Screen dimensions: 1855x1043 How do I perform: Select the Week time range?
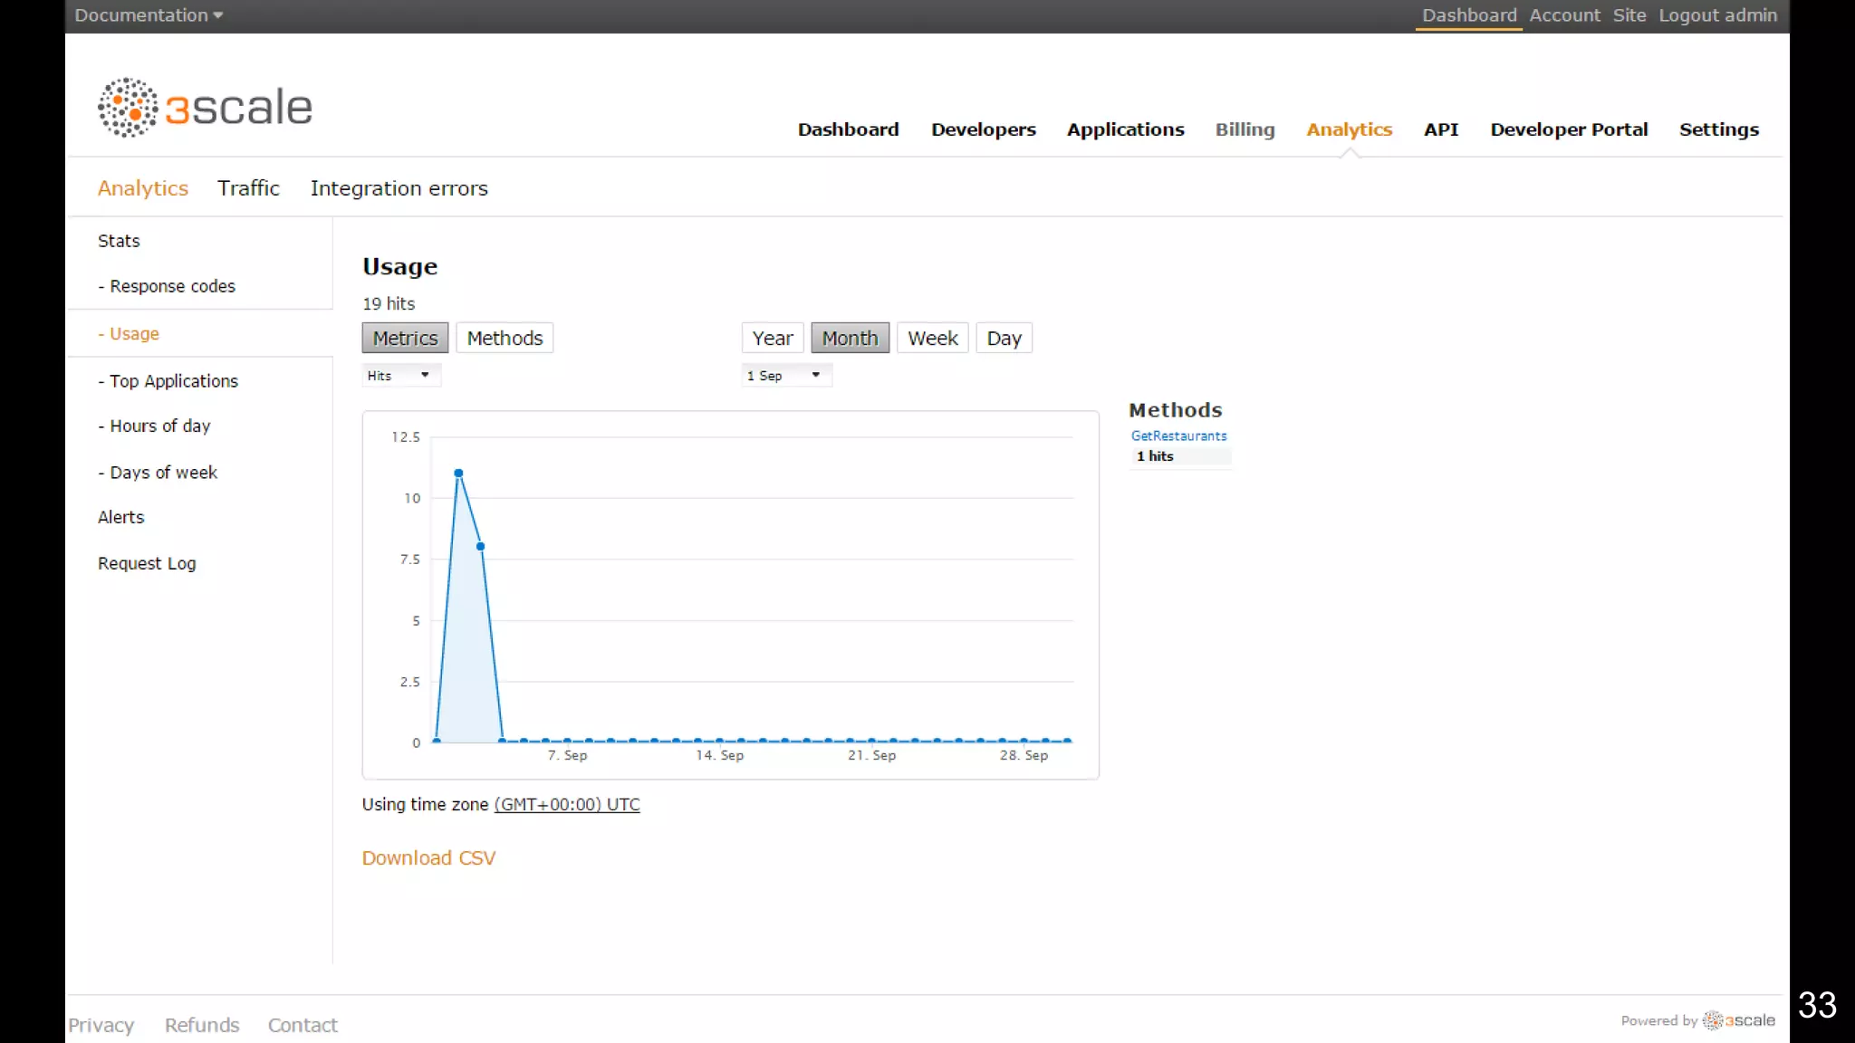coord(932,338)
